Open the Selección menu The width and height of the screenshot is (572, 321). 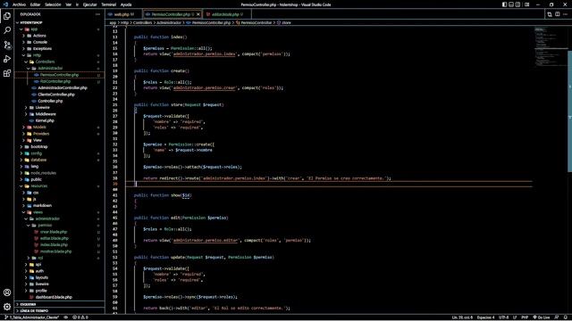pyautogui.click(x=53, y=4)
